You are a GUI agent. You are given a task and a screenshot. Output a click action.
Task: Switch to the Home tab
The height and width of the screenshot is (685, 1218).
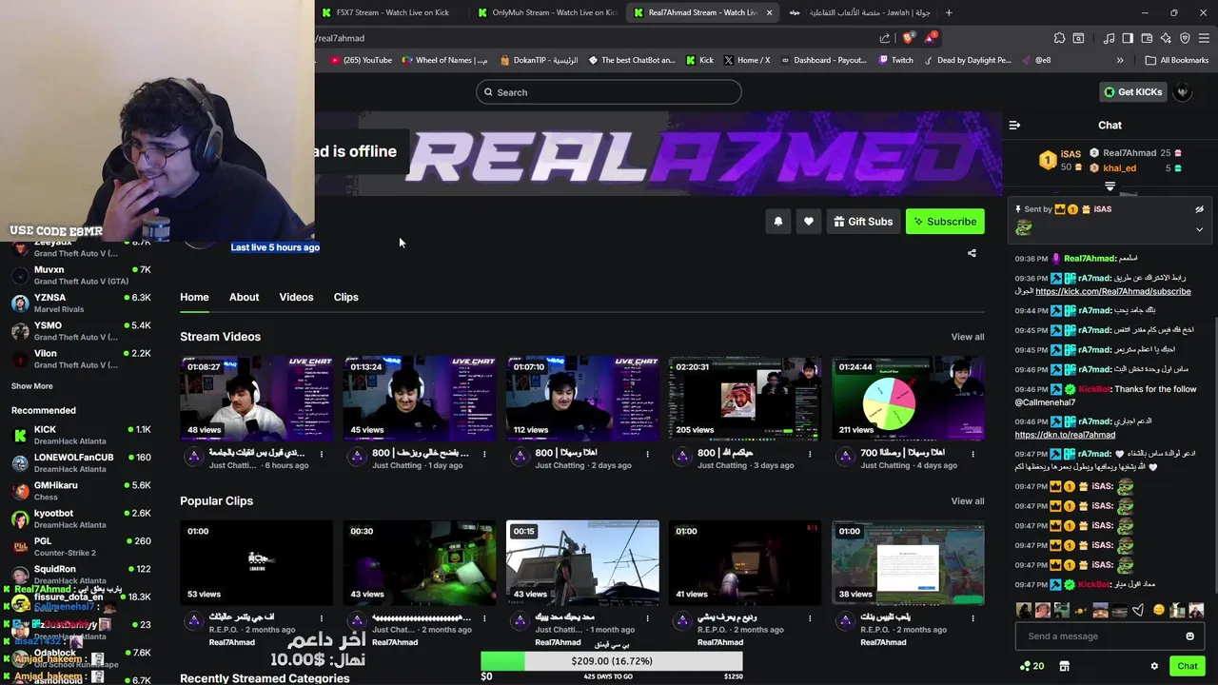(x=194, y=297)
